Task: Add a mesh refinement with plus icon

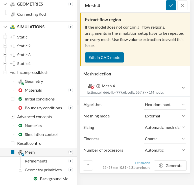Action: [71, 161]
